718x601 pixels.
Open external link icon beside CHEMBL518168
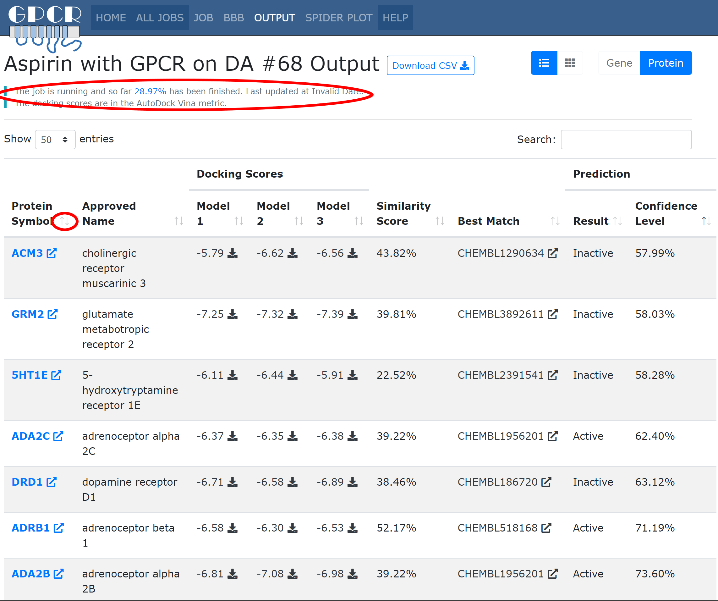click(546, 528)
